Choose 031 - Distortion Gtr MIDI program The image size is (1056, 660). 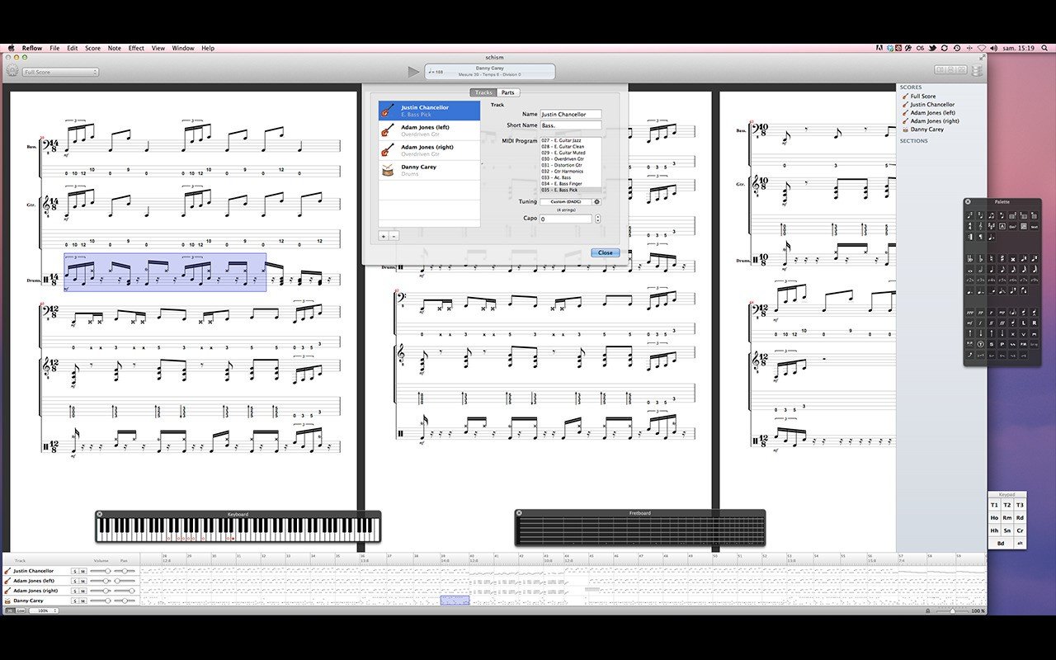coord(570,165)
